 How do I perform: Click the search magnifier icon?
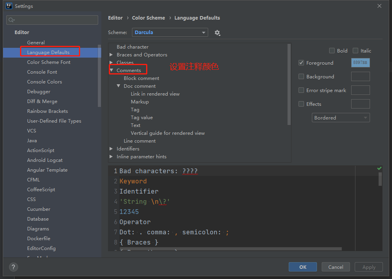[11, 20]
